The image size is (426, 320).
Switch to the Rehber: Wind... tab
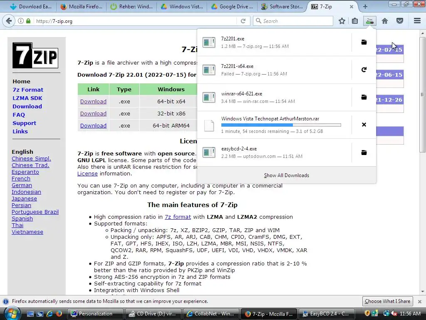click(132, 7)
